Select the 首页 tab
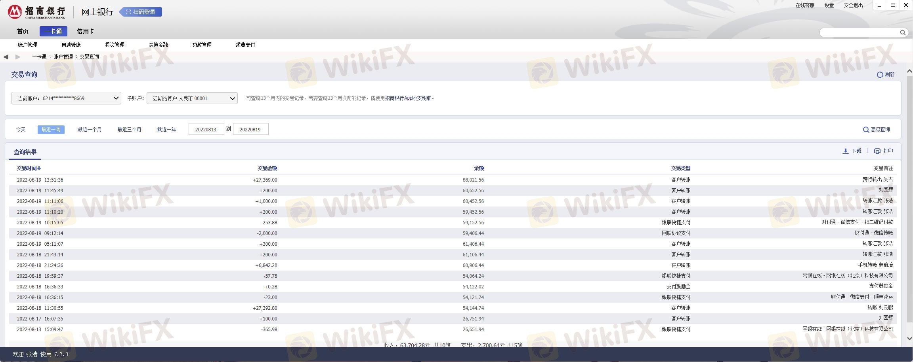The image size is (913, 362). [x=23, y=31]
